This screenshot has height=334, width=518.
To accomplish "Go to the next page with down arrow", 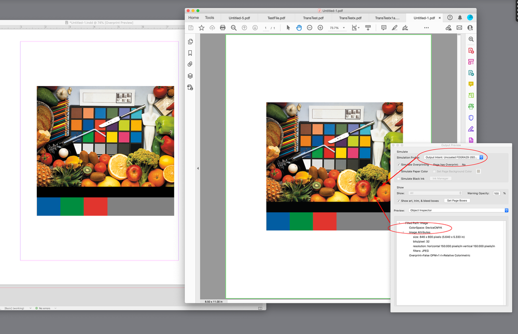I will (255, 28).
